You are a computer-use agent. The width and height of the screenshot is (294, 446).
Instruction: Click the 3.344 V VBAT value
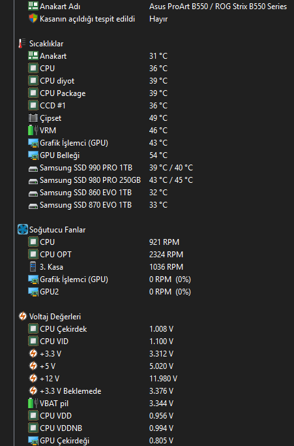[x=162, y=404]
